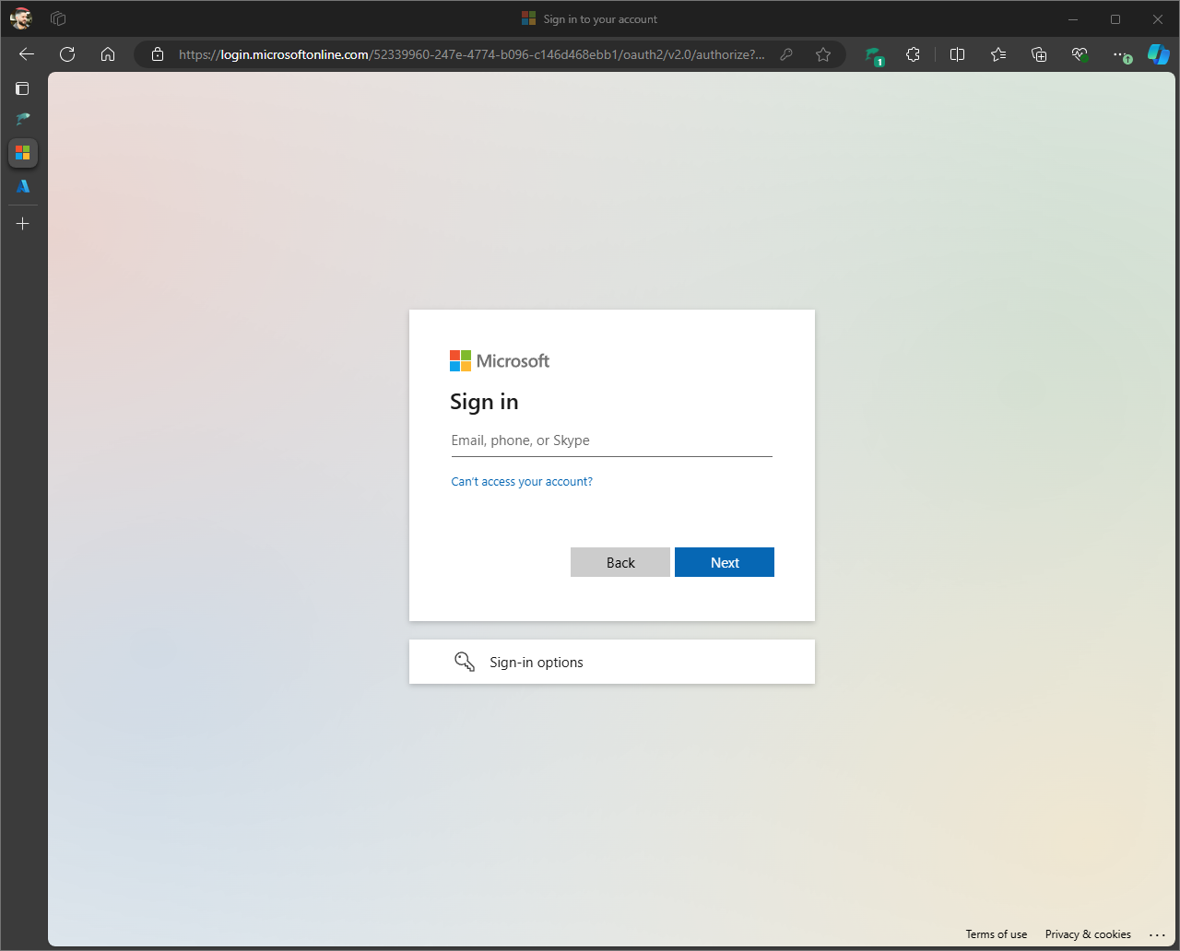
Task: Open the footer ellipsis more options
Action: click(1158, 934)
